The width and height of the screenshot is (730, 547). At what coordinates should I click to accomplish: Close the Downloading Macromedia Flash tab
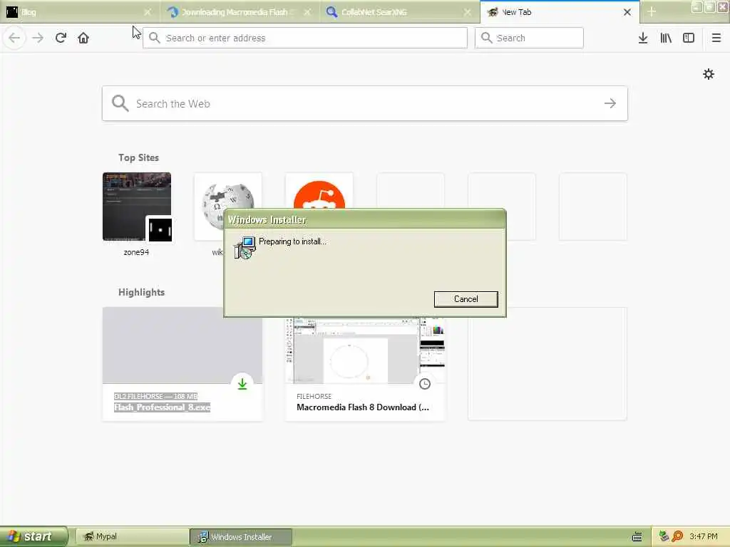307,12
